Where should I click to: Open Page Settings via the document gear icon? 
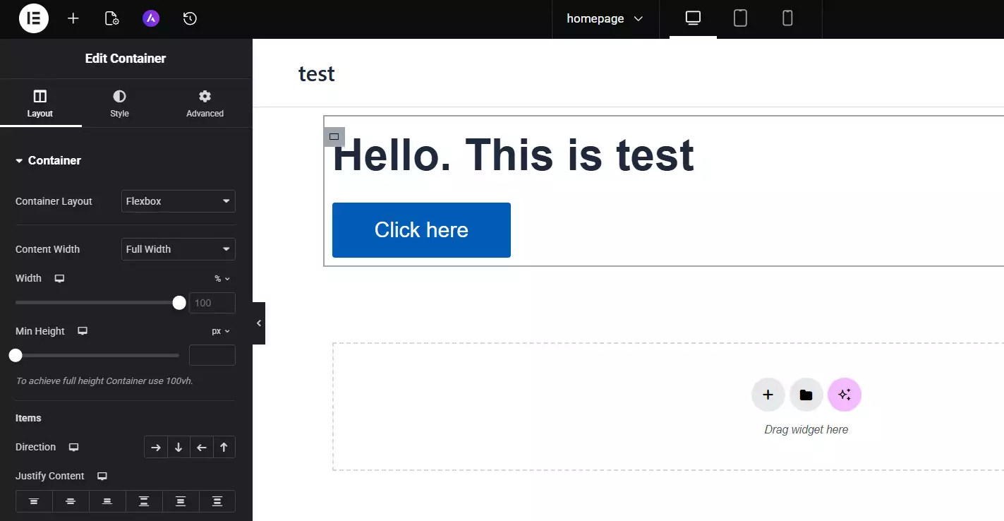(111, 18)
